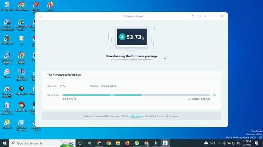Open the Firefox desktop shortcut
The height and width of the screenshot is (147, 263).
pos(50,6)
